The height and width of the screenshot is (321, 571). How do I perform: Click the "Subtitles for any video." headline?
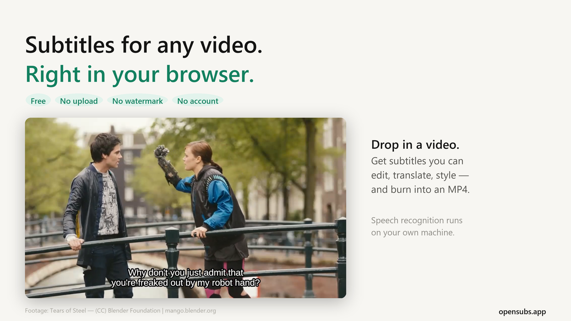tap(144, 45)
